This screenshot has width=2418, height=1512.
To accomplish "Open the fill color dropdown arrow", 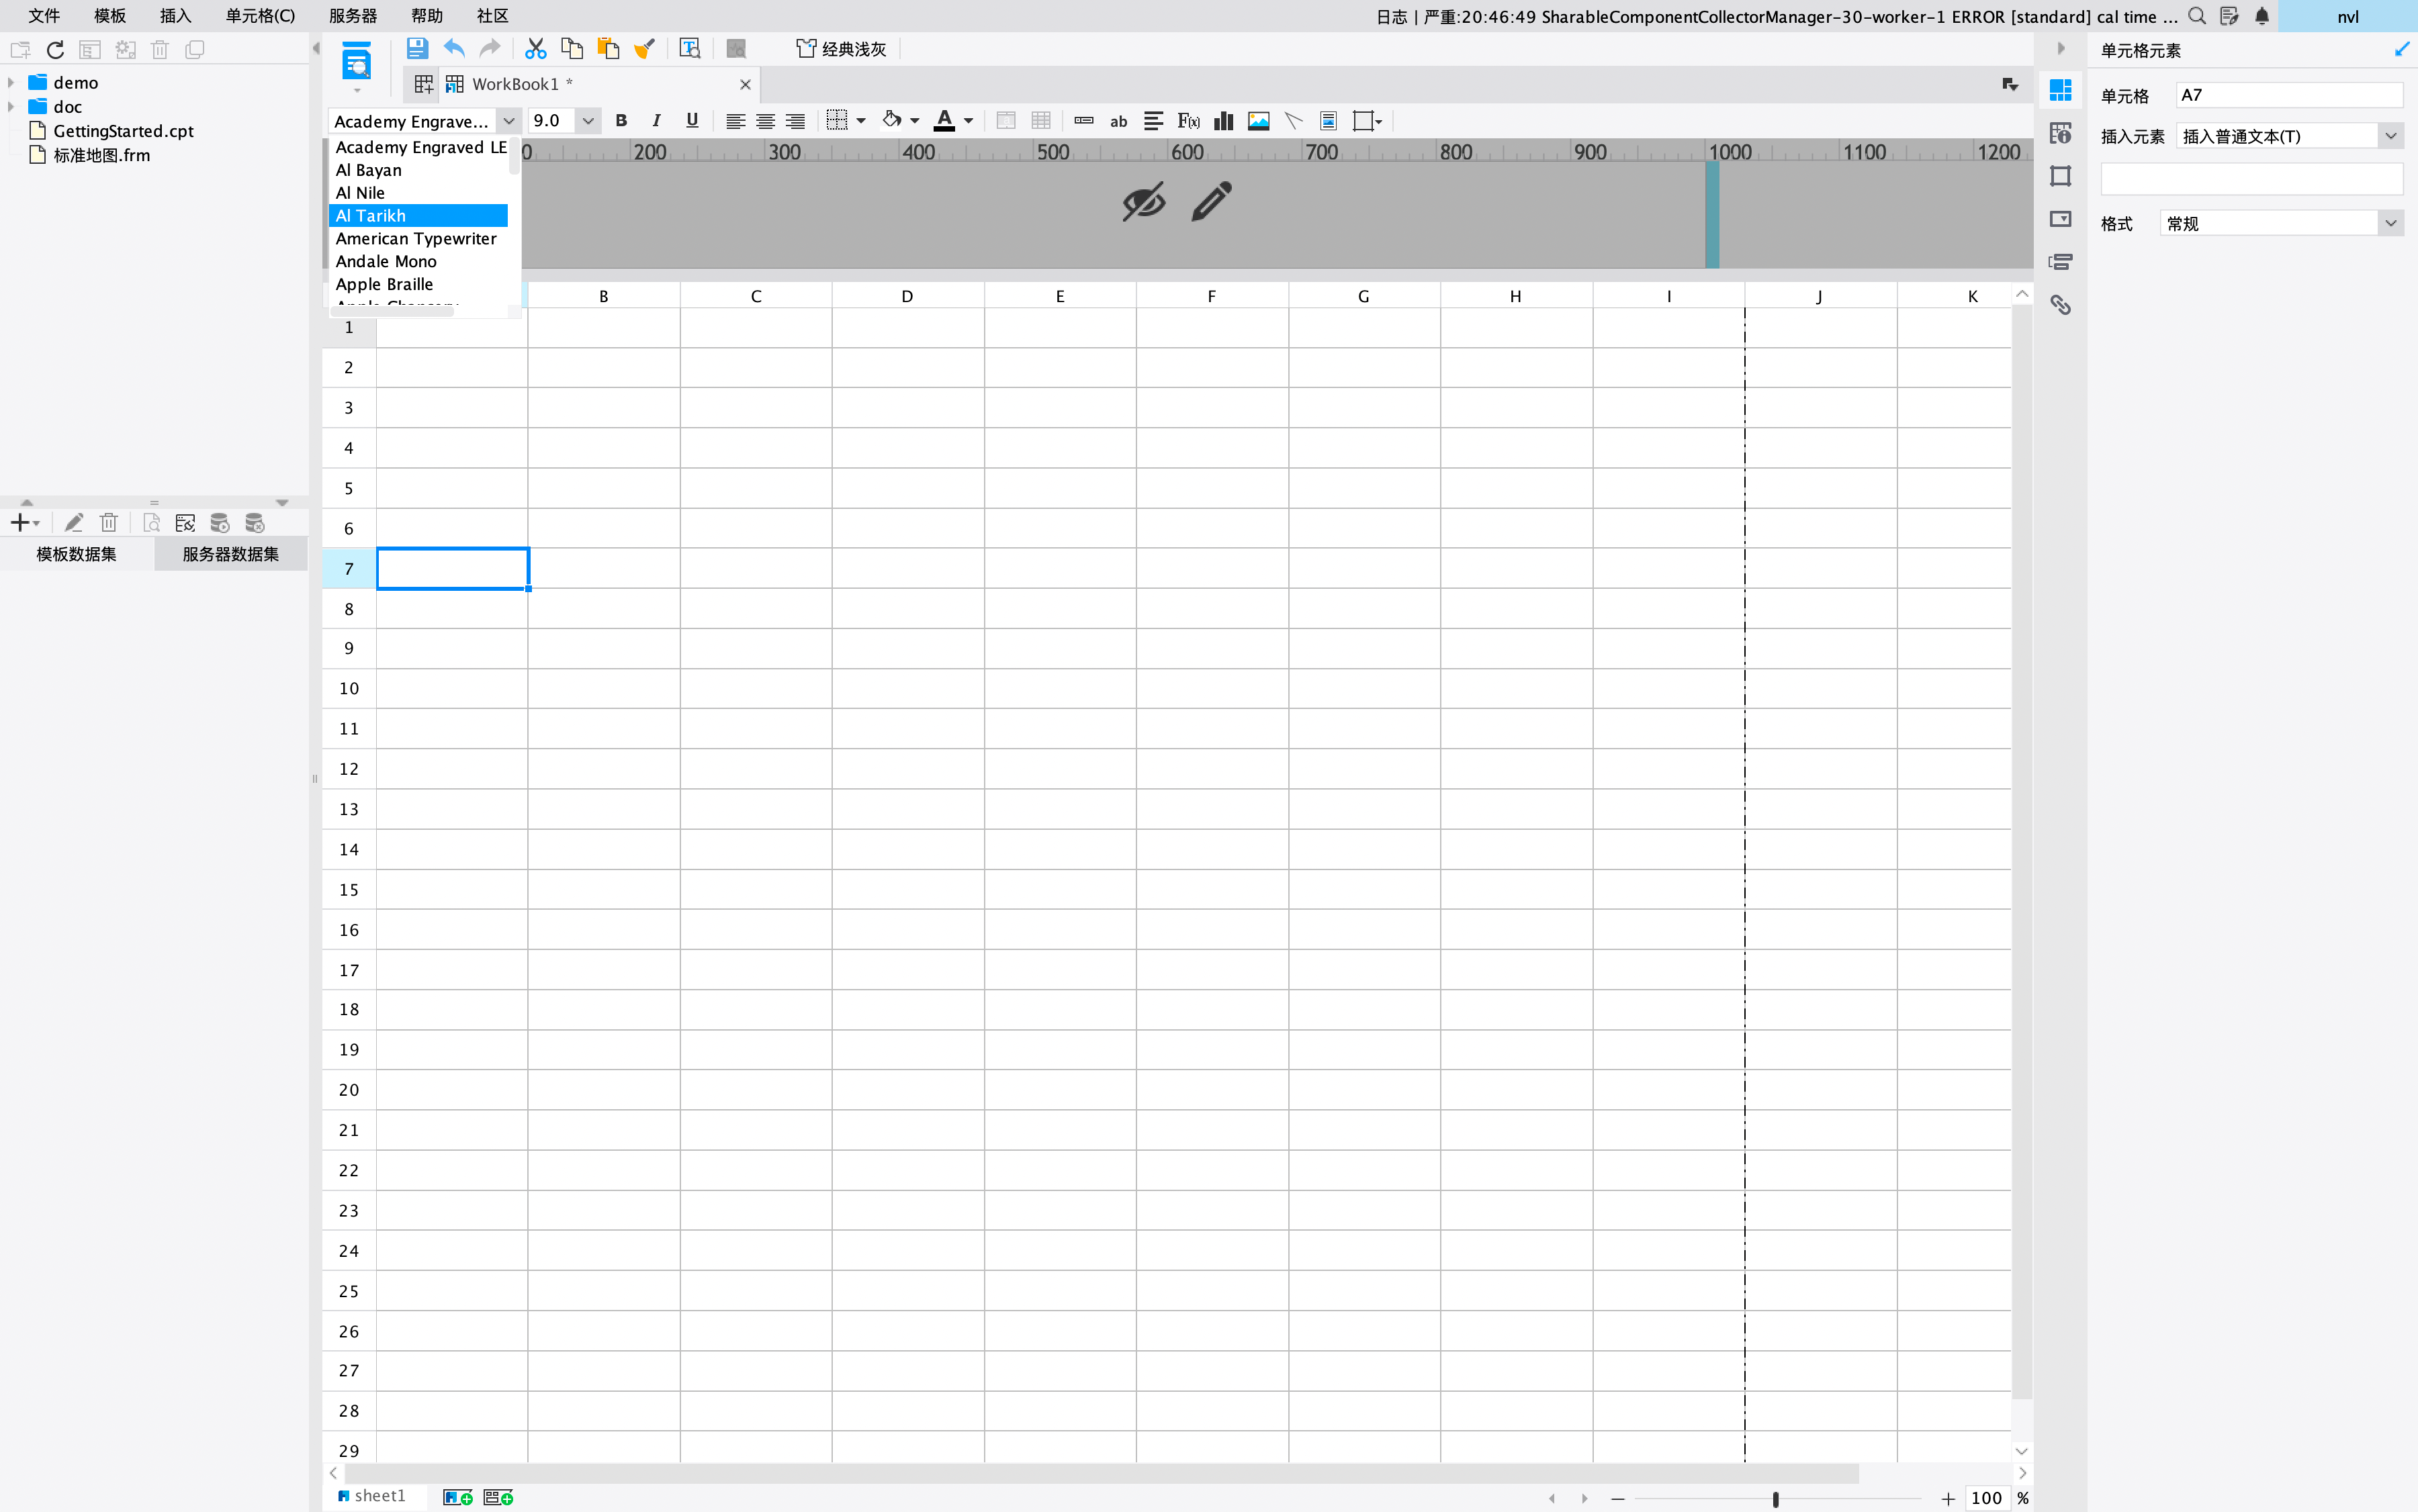I will click(x=914, y=121).
